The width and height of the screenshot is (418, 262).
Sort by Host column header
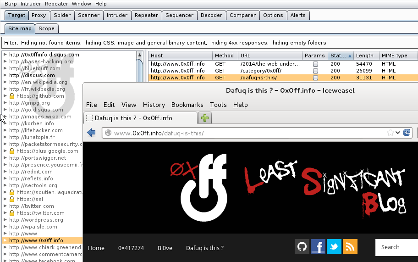tap(180, 56)
